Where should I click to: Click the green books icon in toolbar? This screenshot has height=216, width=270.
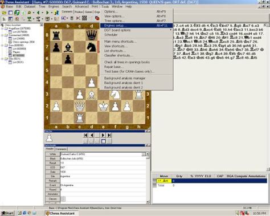click(x=17, y=13)
